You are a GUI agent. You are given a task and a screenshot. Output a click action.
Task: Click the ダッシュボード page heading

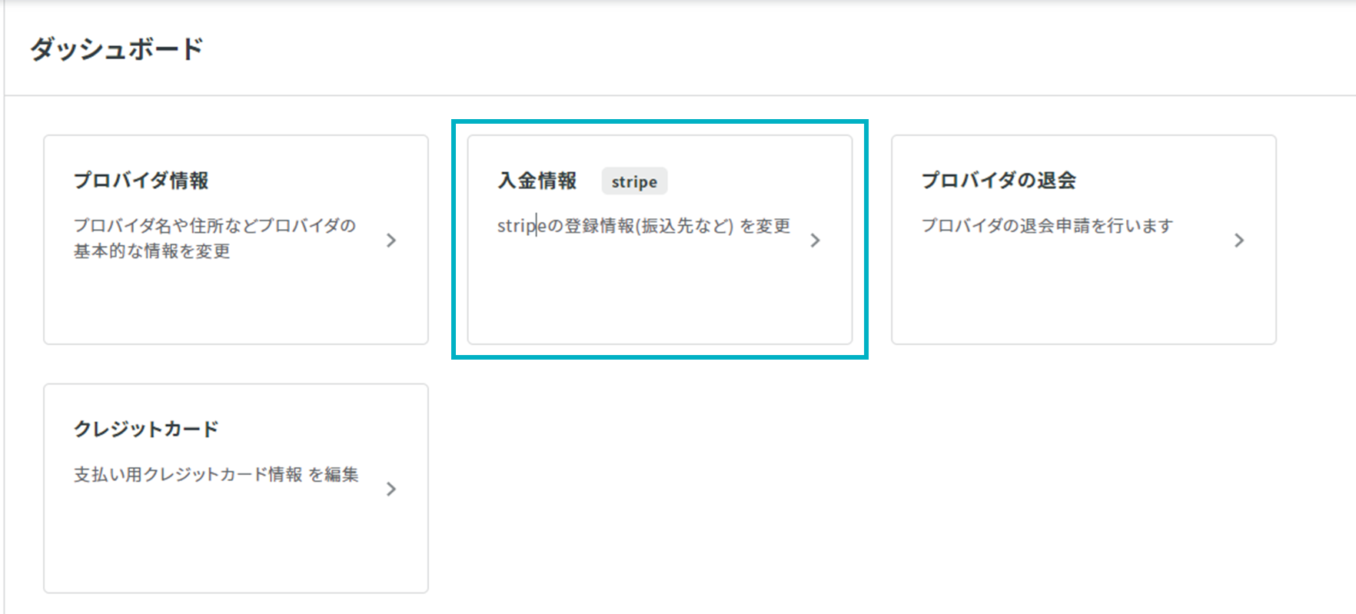coord(117,48)
